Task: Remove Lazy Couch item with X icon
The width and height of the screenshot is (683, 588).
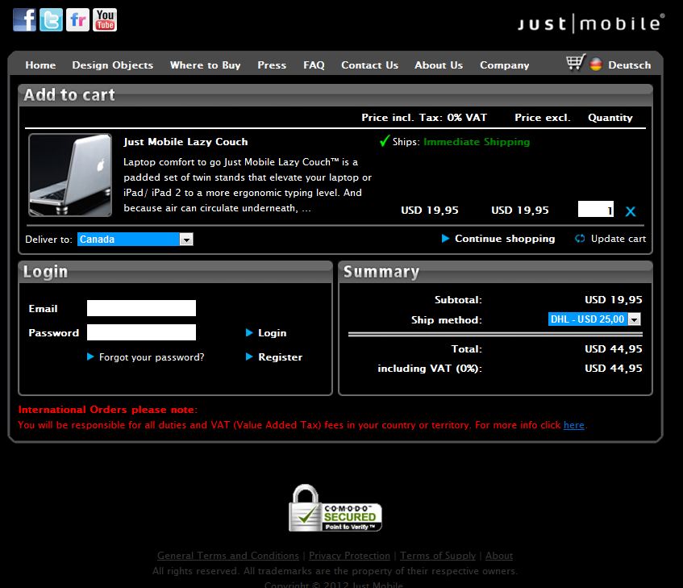Action: (631, 211)
